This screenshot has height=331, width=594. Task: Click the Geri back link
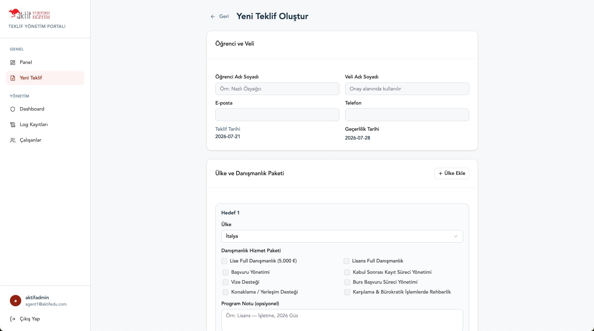220,17
